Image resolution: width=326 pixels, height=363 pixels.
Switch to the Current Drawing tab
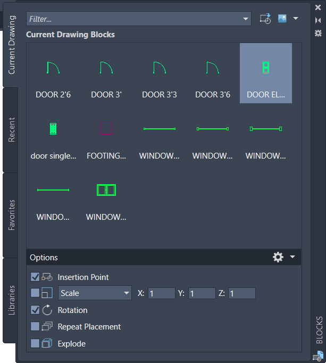[x=11, y=45]
